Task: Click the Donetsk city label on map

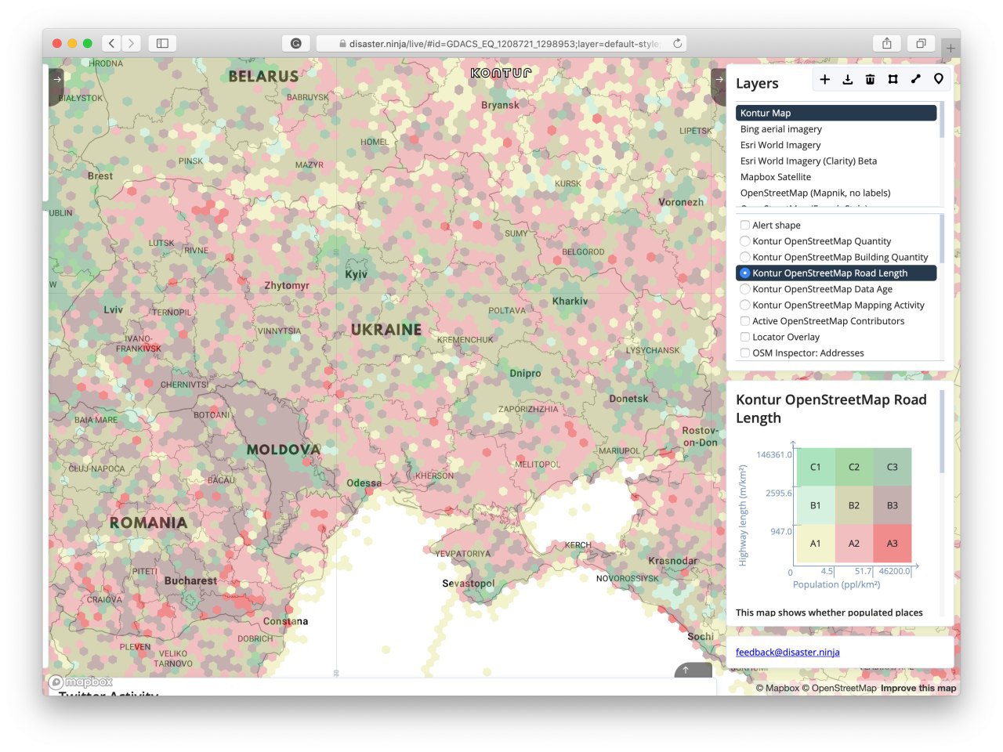Action: click(x=628, y=399)
